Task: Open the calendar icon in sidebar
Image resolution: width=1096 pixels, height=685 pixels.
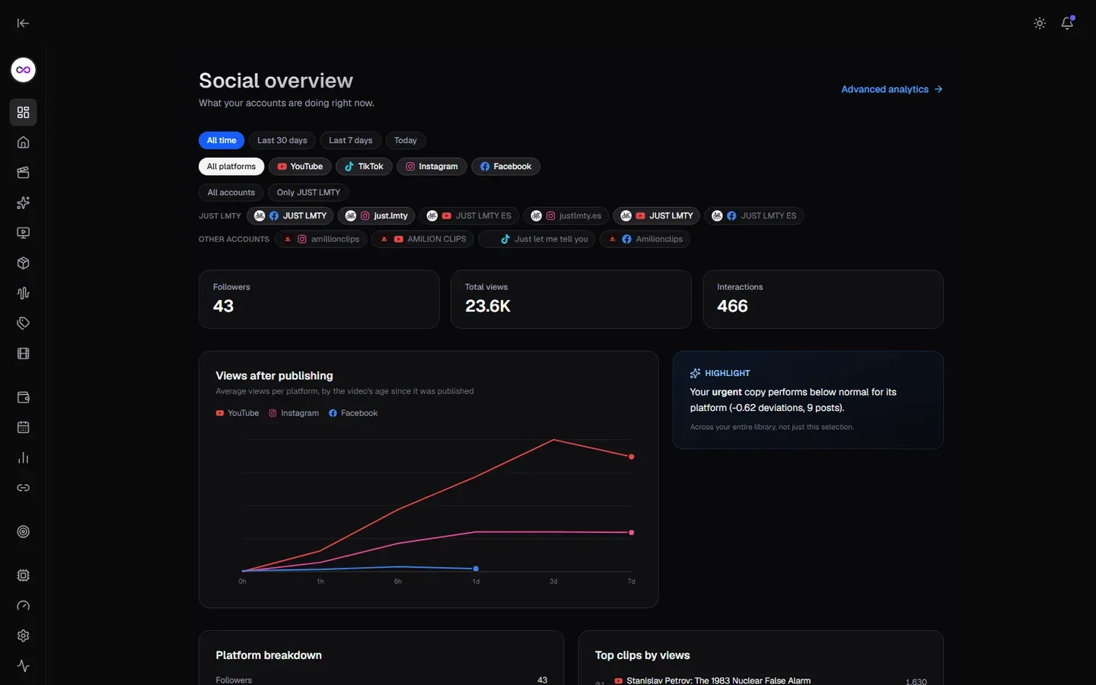Action: pyautogui.click(x=24, y=428)
